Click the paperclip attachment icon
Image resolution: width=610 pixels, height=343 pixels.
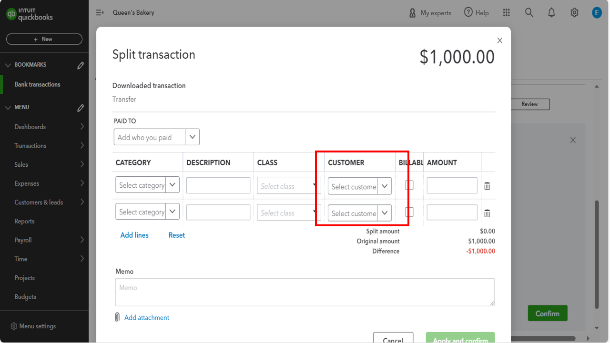pyautogui.click(x=117, y=317)
